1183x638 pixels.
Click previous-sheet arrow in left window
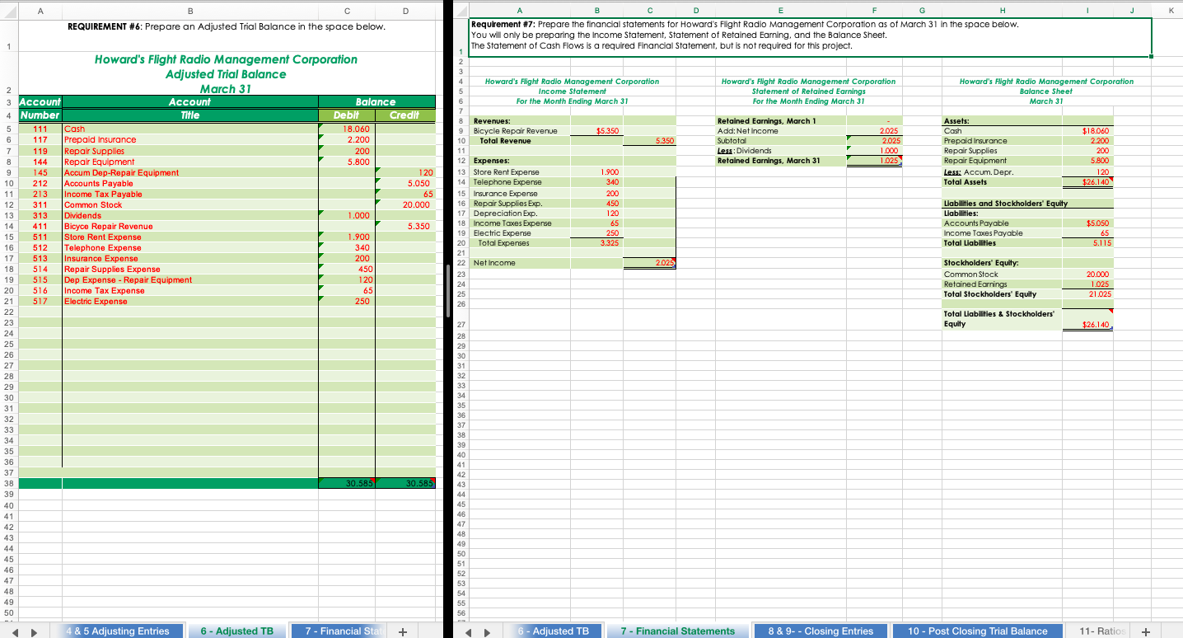click(x=13, y=631)
